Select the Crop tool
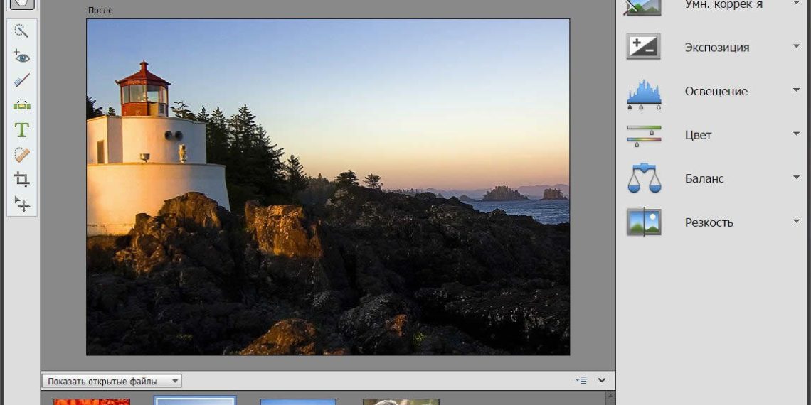 click(x=21, y=179)
